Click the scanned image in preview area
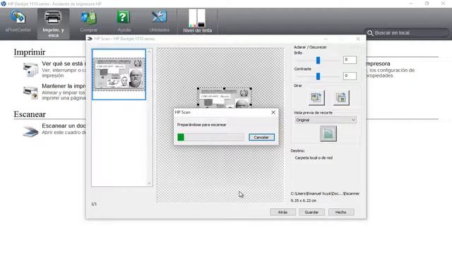 tap(225, 97)
